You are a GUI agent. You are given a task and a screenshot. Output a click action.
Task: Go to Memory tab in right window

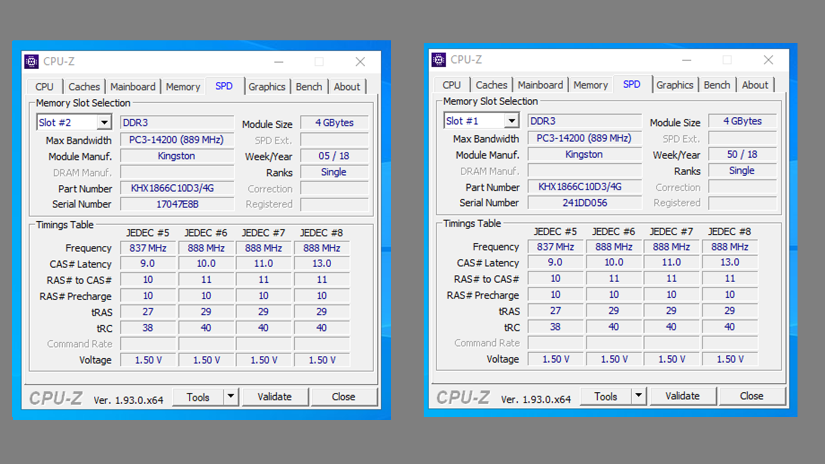[x=591, y=85]
